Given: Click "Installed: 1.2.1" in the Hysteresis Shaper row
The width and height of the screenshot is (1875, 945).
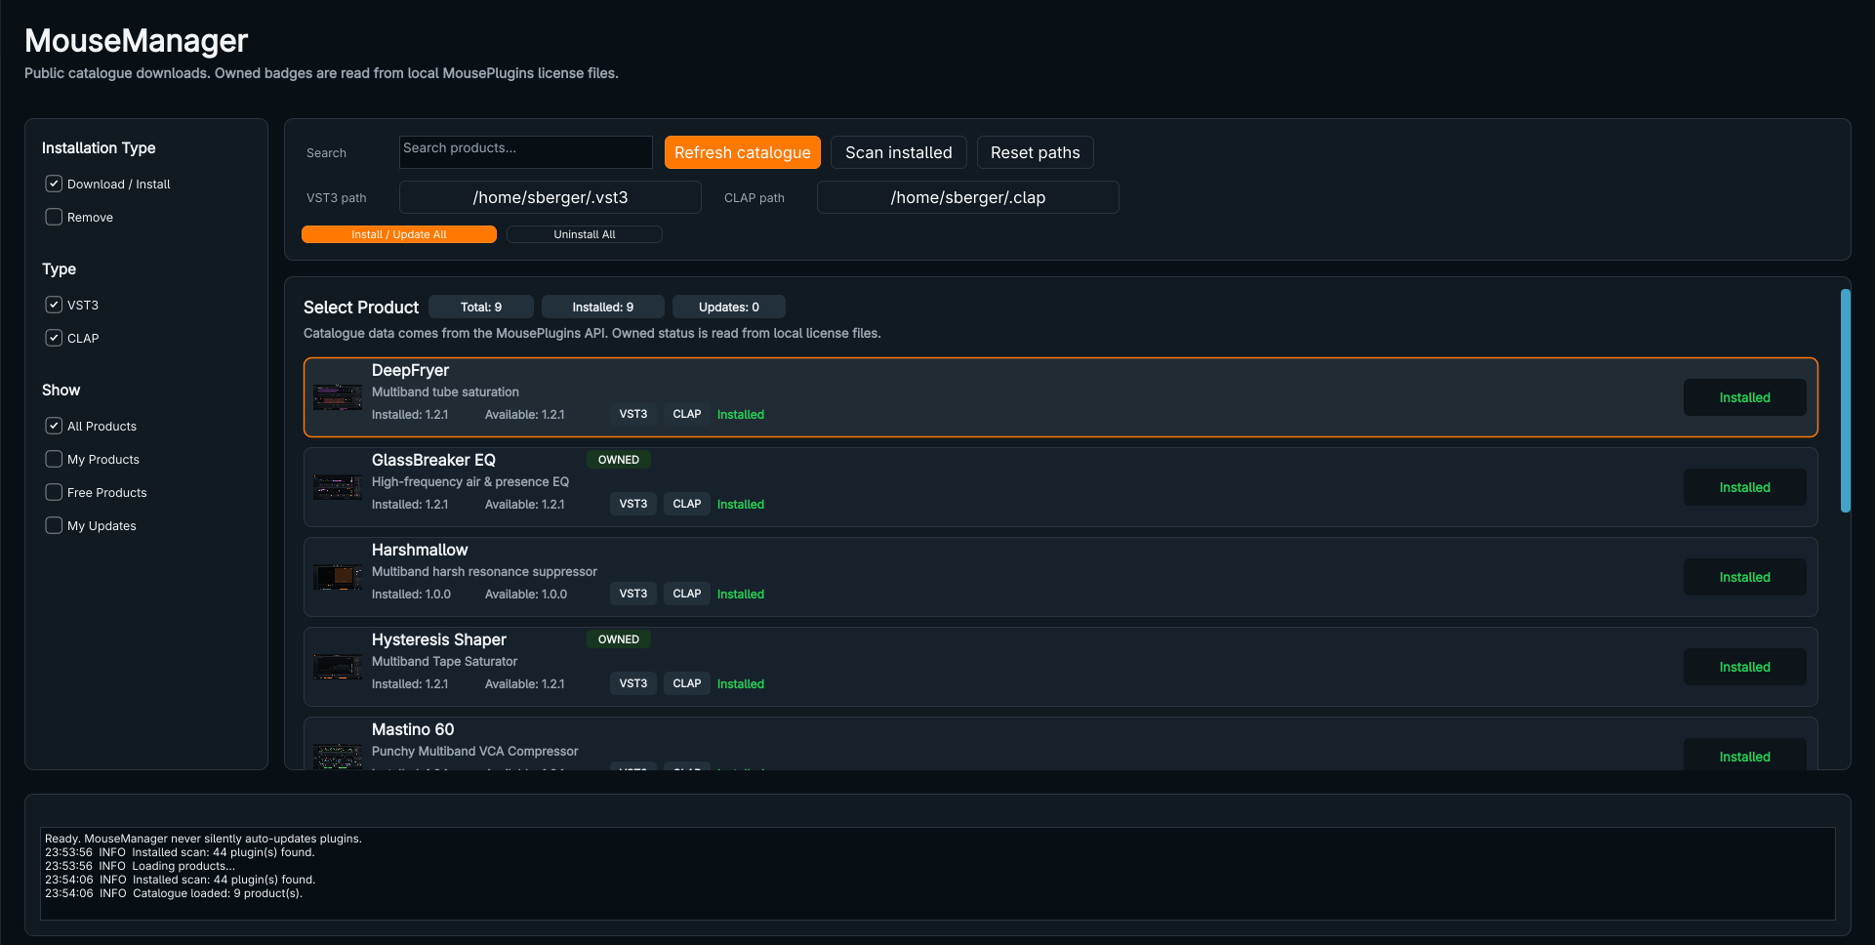Looking at the screenshot, I should point(410,684).
